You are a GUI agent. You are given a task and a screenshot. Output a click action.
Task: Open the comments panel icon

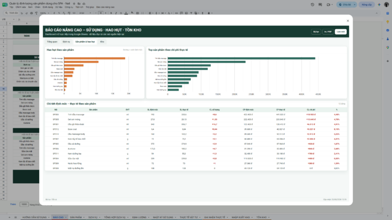coord(320,5)
